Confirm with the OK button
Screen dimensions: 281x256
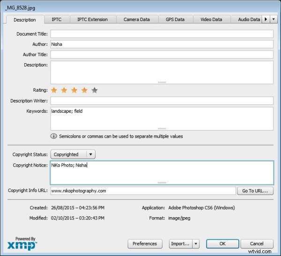pos(222,244)
